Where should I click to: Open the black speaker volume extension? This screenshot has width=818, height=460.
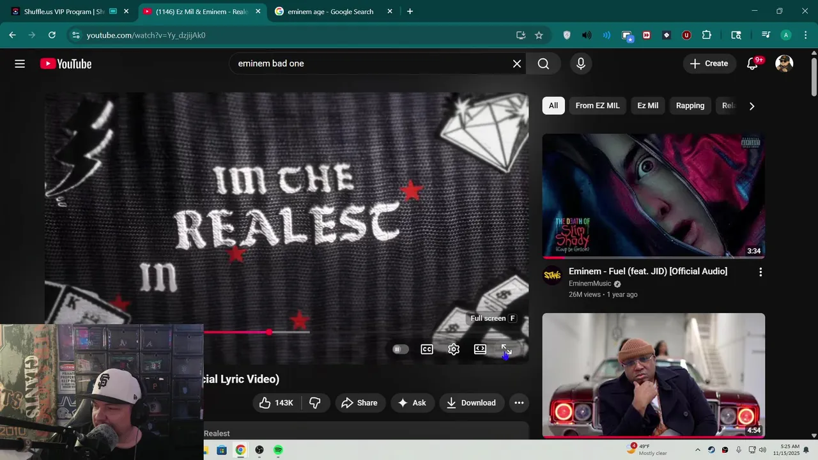[587, 35]
